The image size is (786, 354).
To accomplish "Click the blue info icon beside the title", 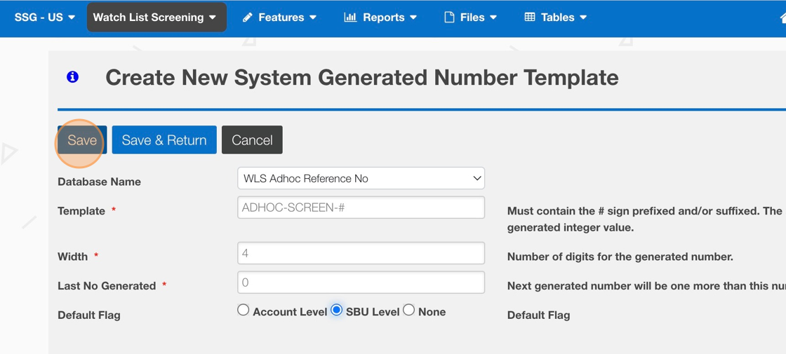I will click(72, 77).
